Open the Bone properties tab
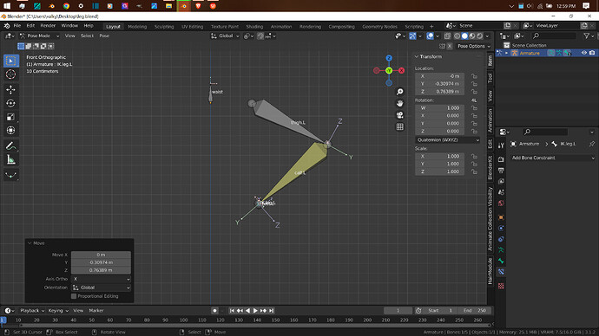This screenshot has height=336, width=599. (x=501, y=261)
